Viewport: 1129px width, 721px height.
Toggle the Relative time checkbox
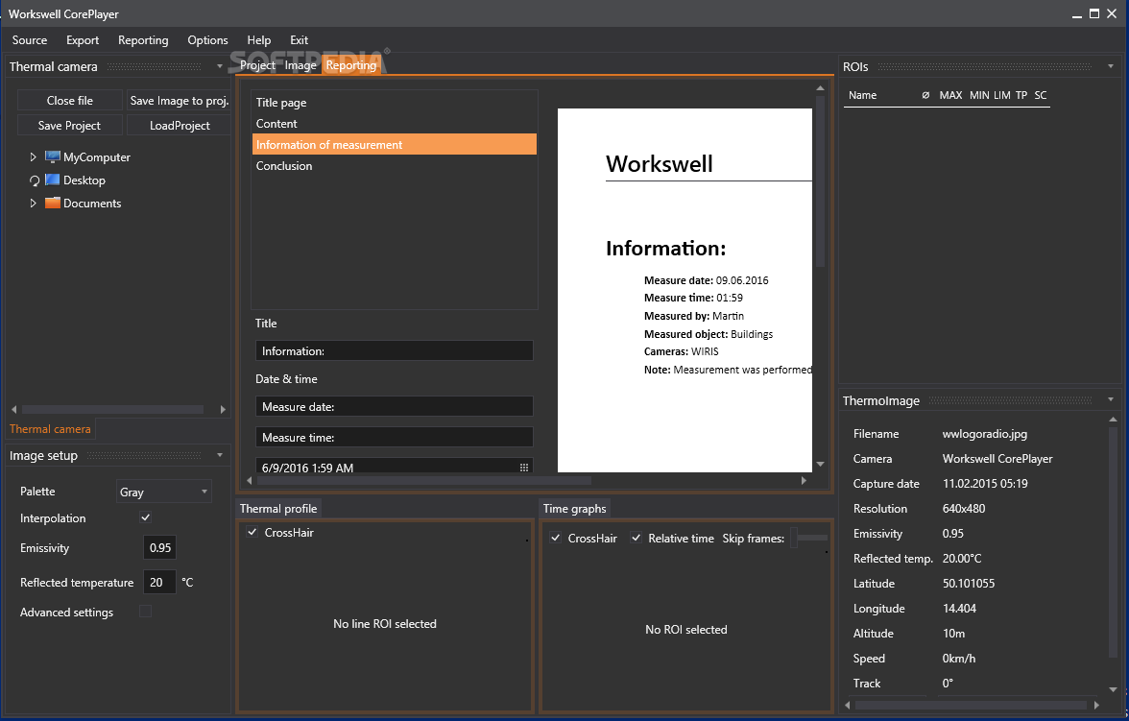click(x=636, y=538)
